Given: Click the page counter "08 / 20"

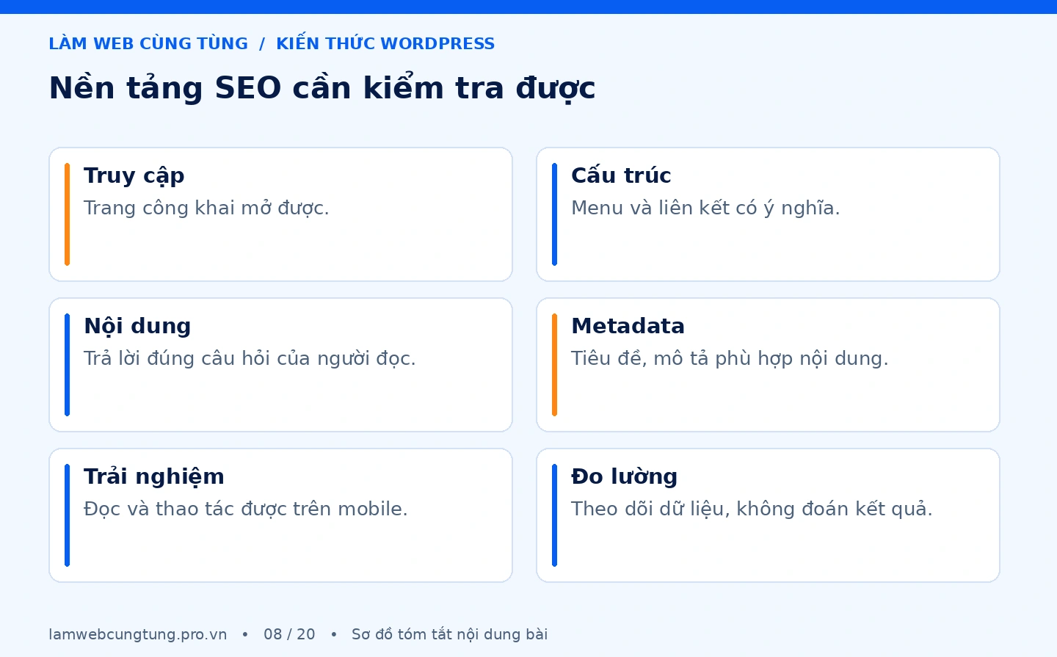Looking at the screenshot, I should pyautogui.click(x=289, y=635).
